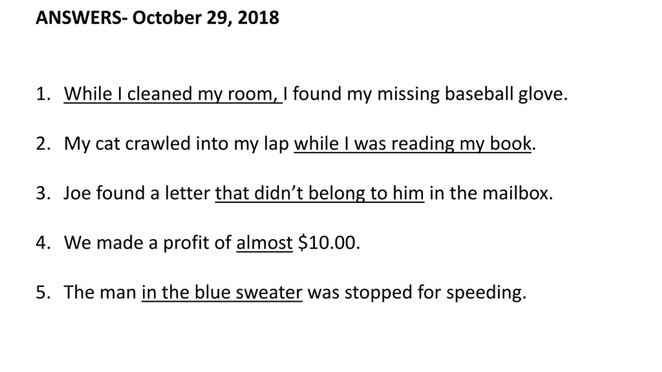Viewport: 662px width, 372px height.
Task: Select list number 3
Action: [43, 193]
